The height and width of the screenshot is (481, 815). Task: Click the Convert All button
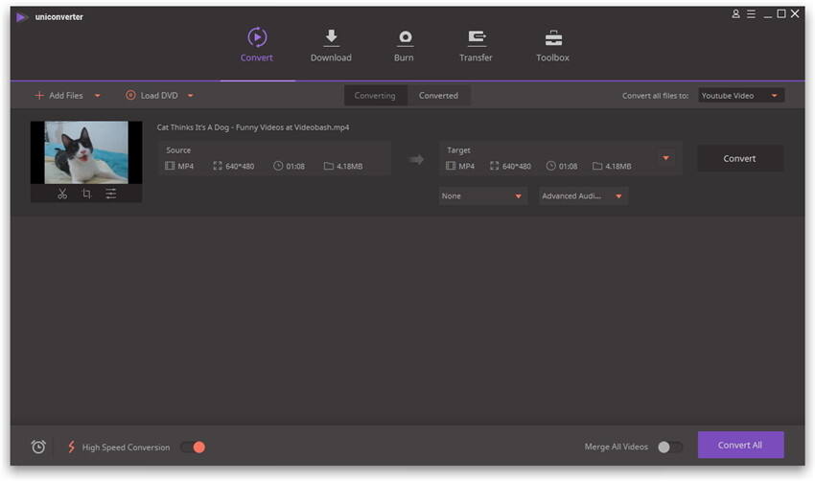tap(740, 446)
